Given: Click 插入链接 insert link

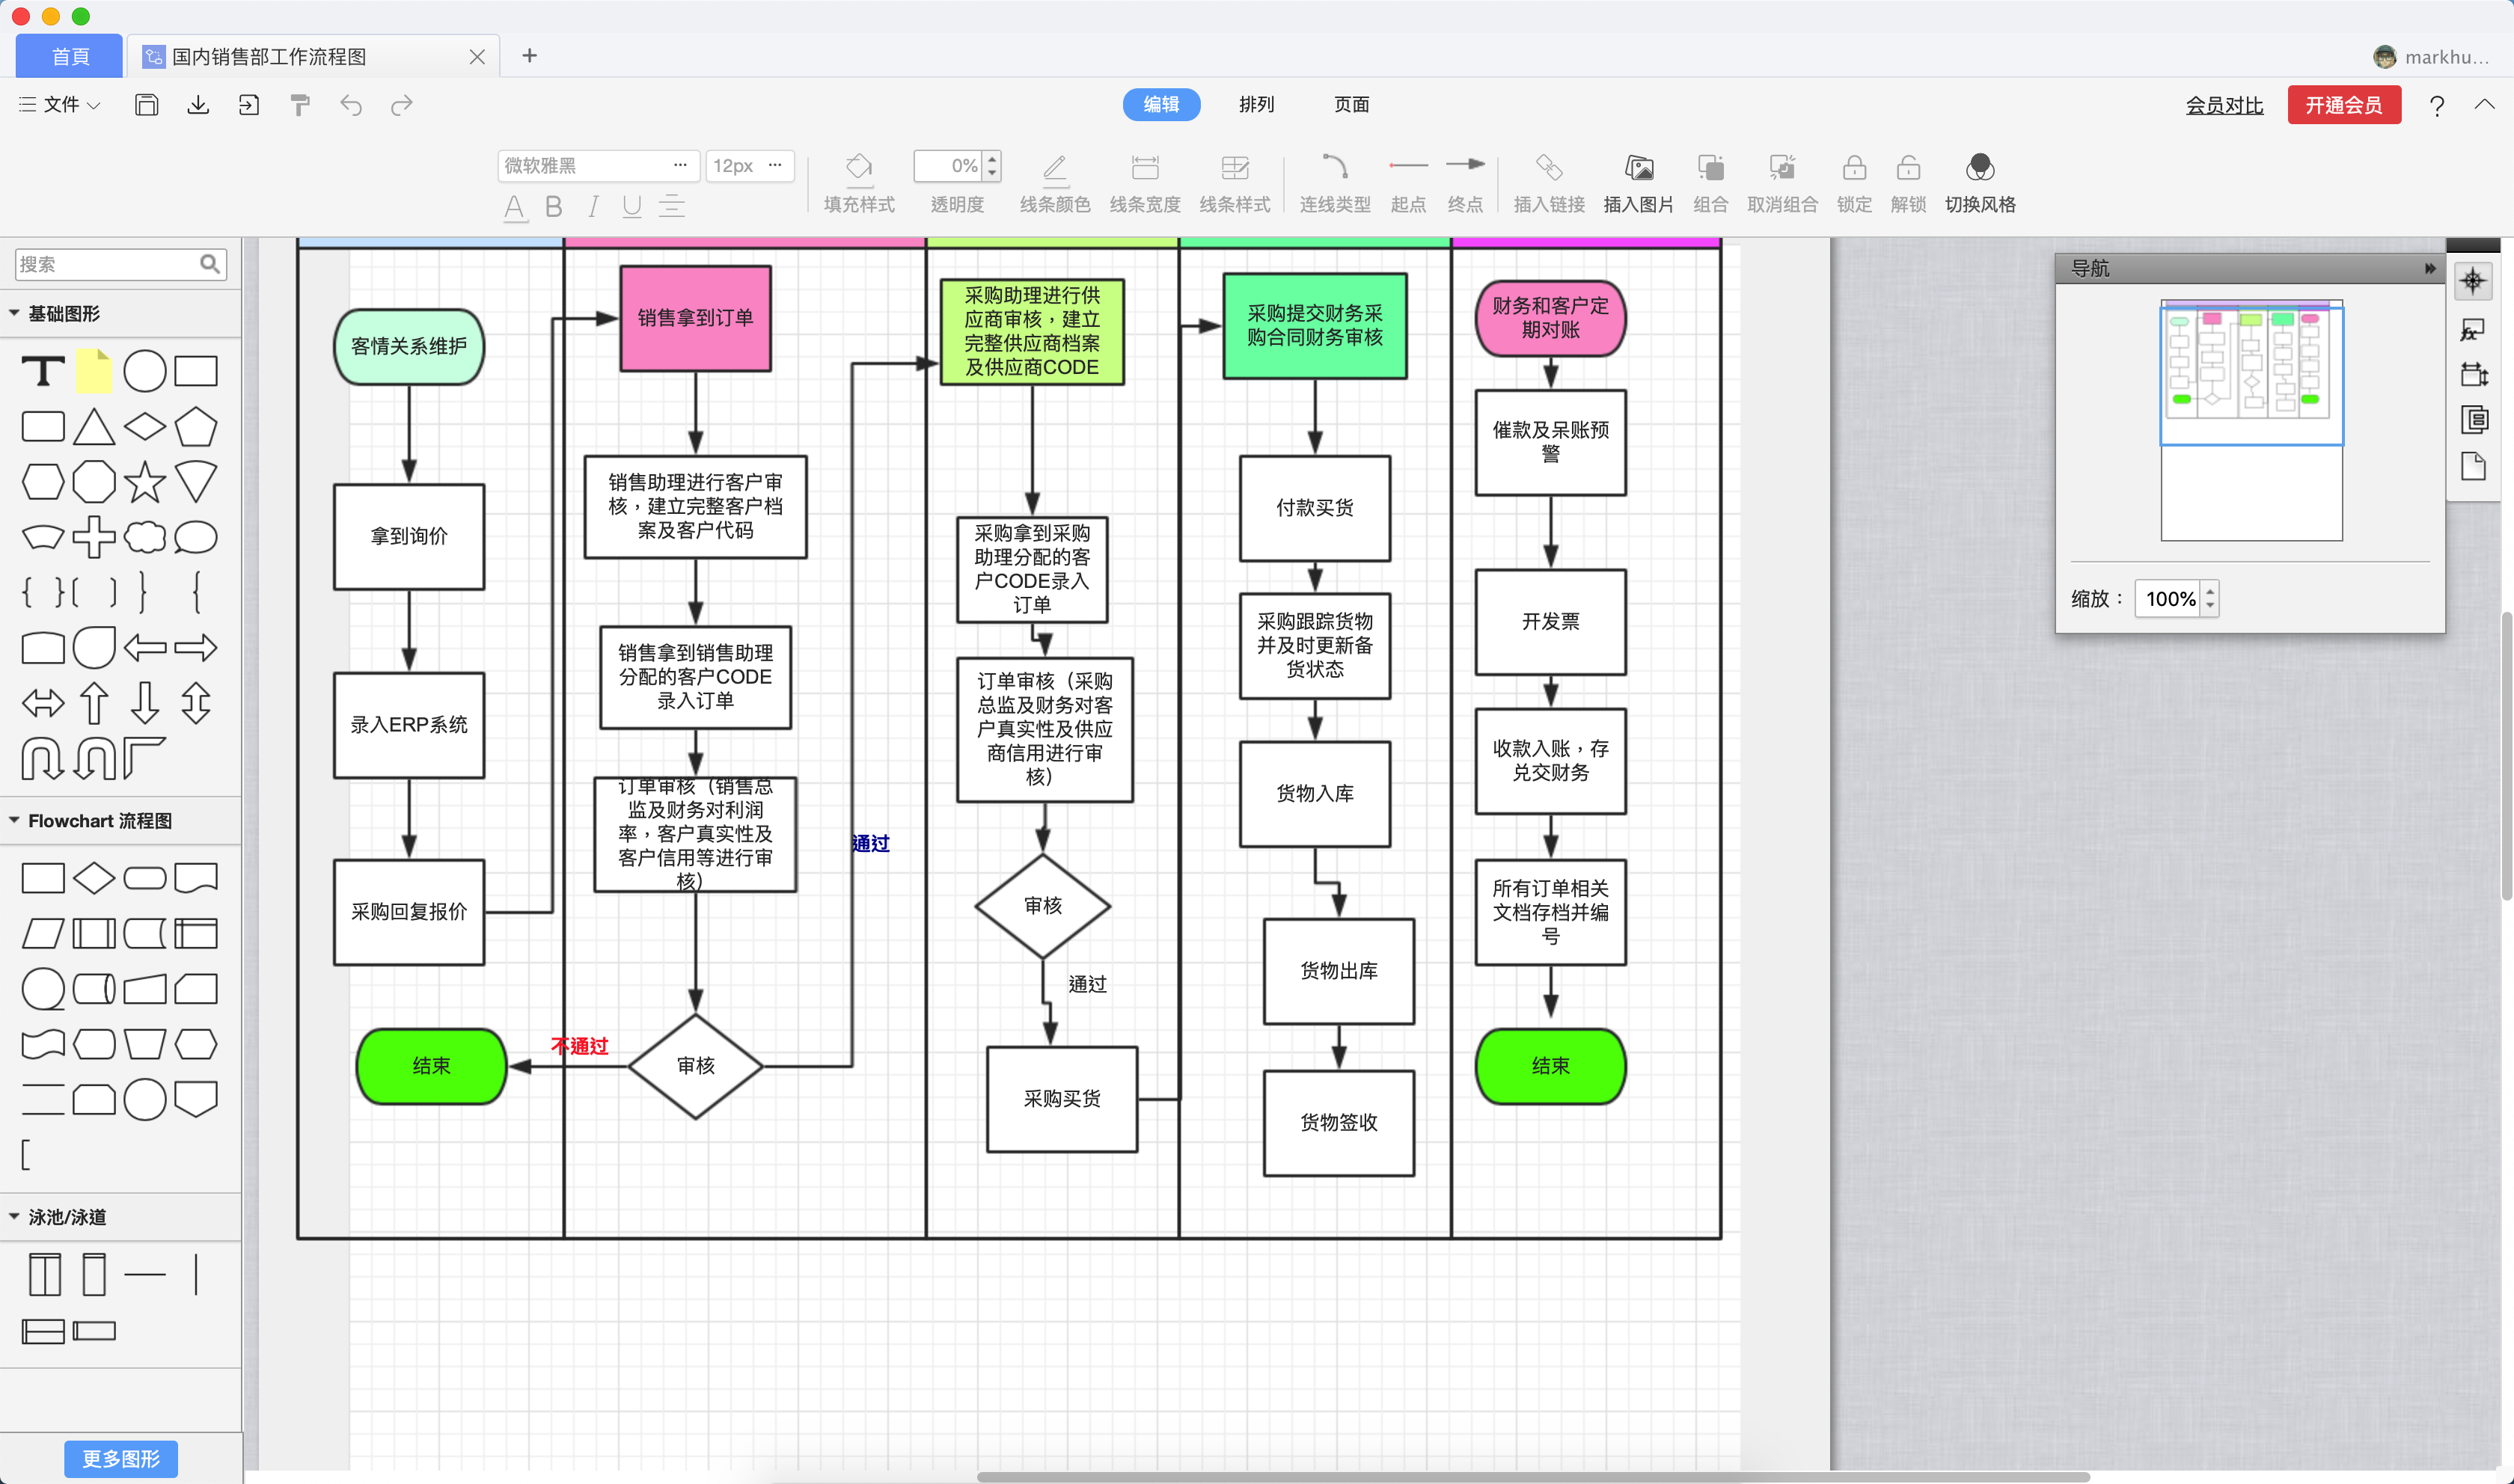Looking at the screenshot, I should [1549, 183].
